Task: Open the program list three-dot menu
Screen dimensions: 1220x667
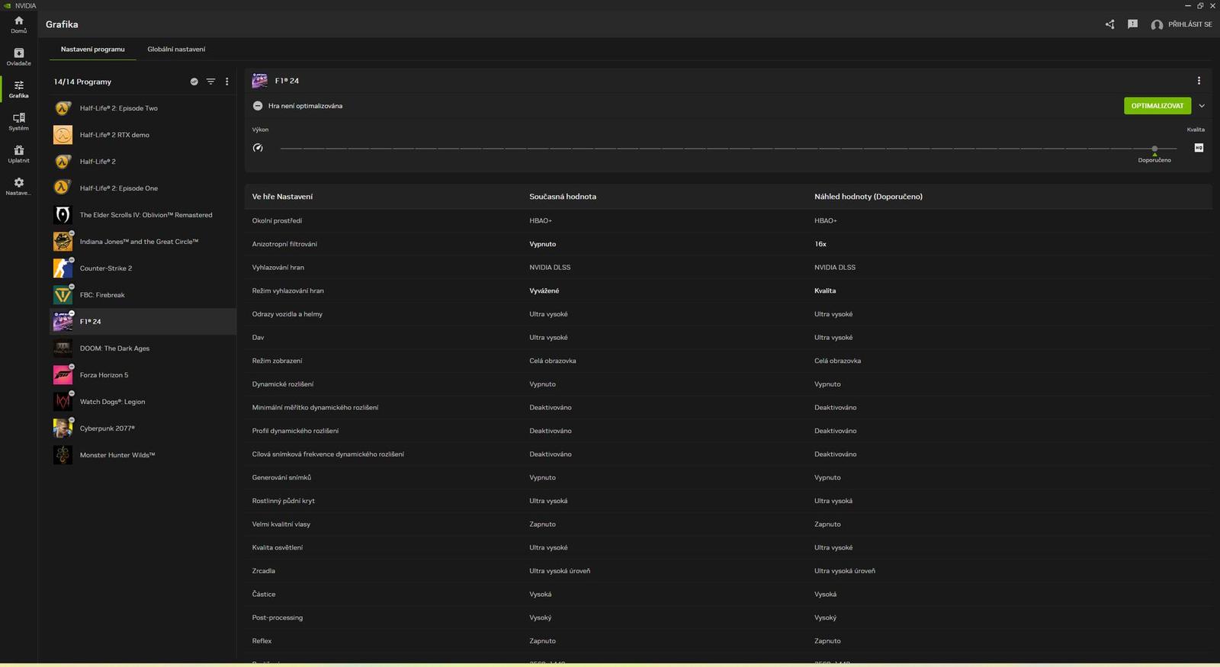Action: 226,82
